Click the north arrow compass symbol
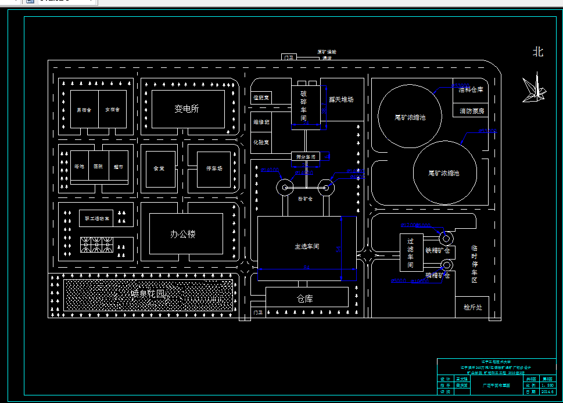Image resolution: width=563 pixels, height=403 pixels. click(535, 88)
